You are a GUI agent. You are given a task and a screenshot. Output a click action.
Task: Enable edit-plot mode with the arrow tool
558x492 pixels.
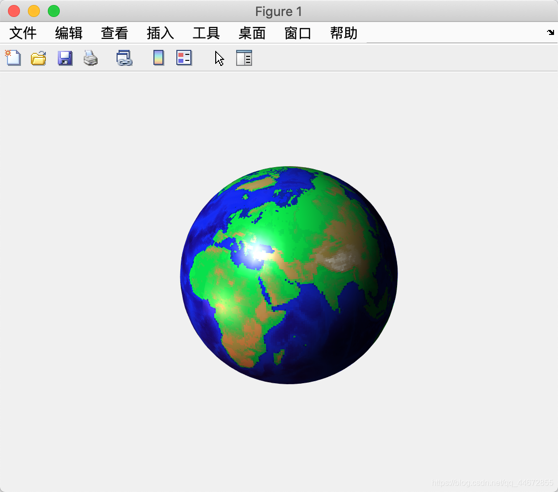click(x=219, y=58)
